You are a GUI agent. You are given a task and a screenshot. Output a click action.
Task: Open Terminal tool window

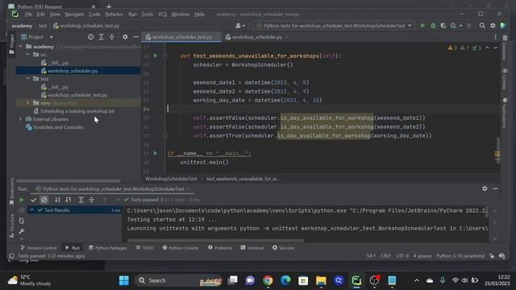tap(252, 247)
